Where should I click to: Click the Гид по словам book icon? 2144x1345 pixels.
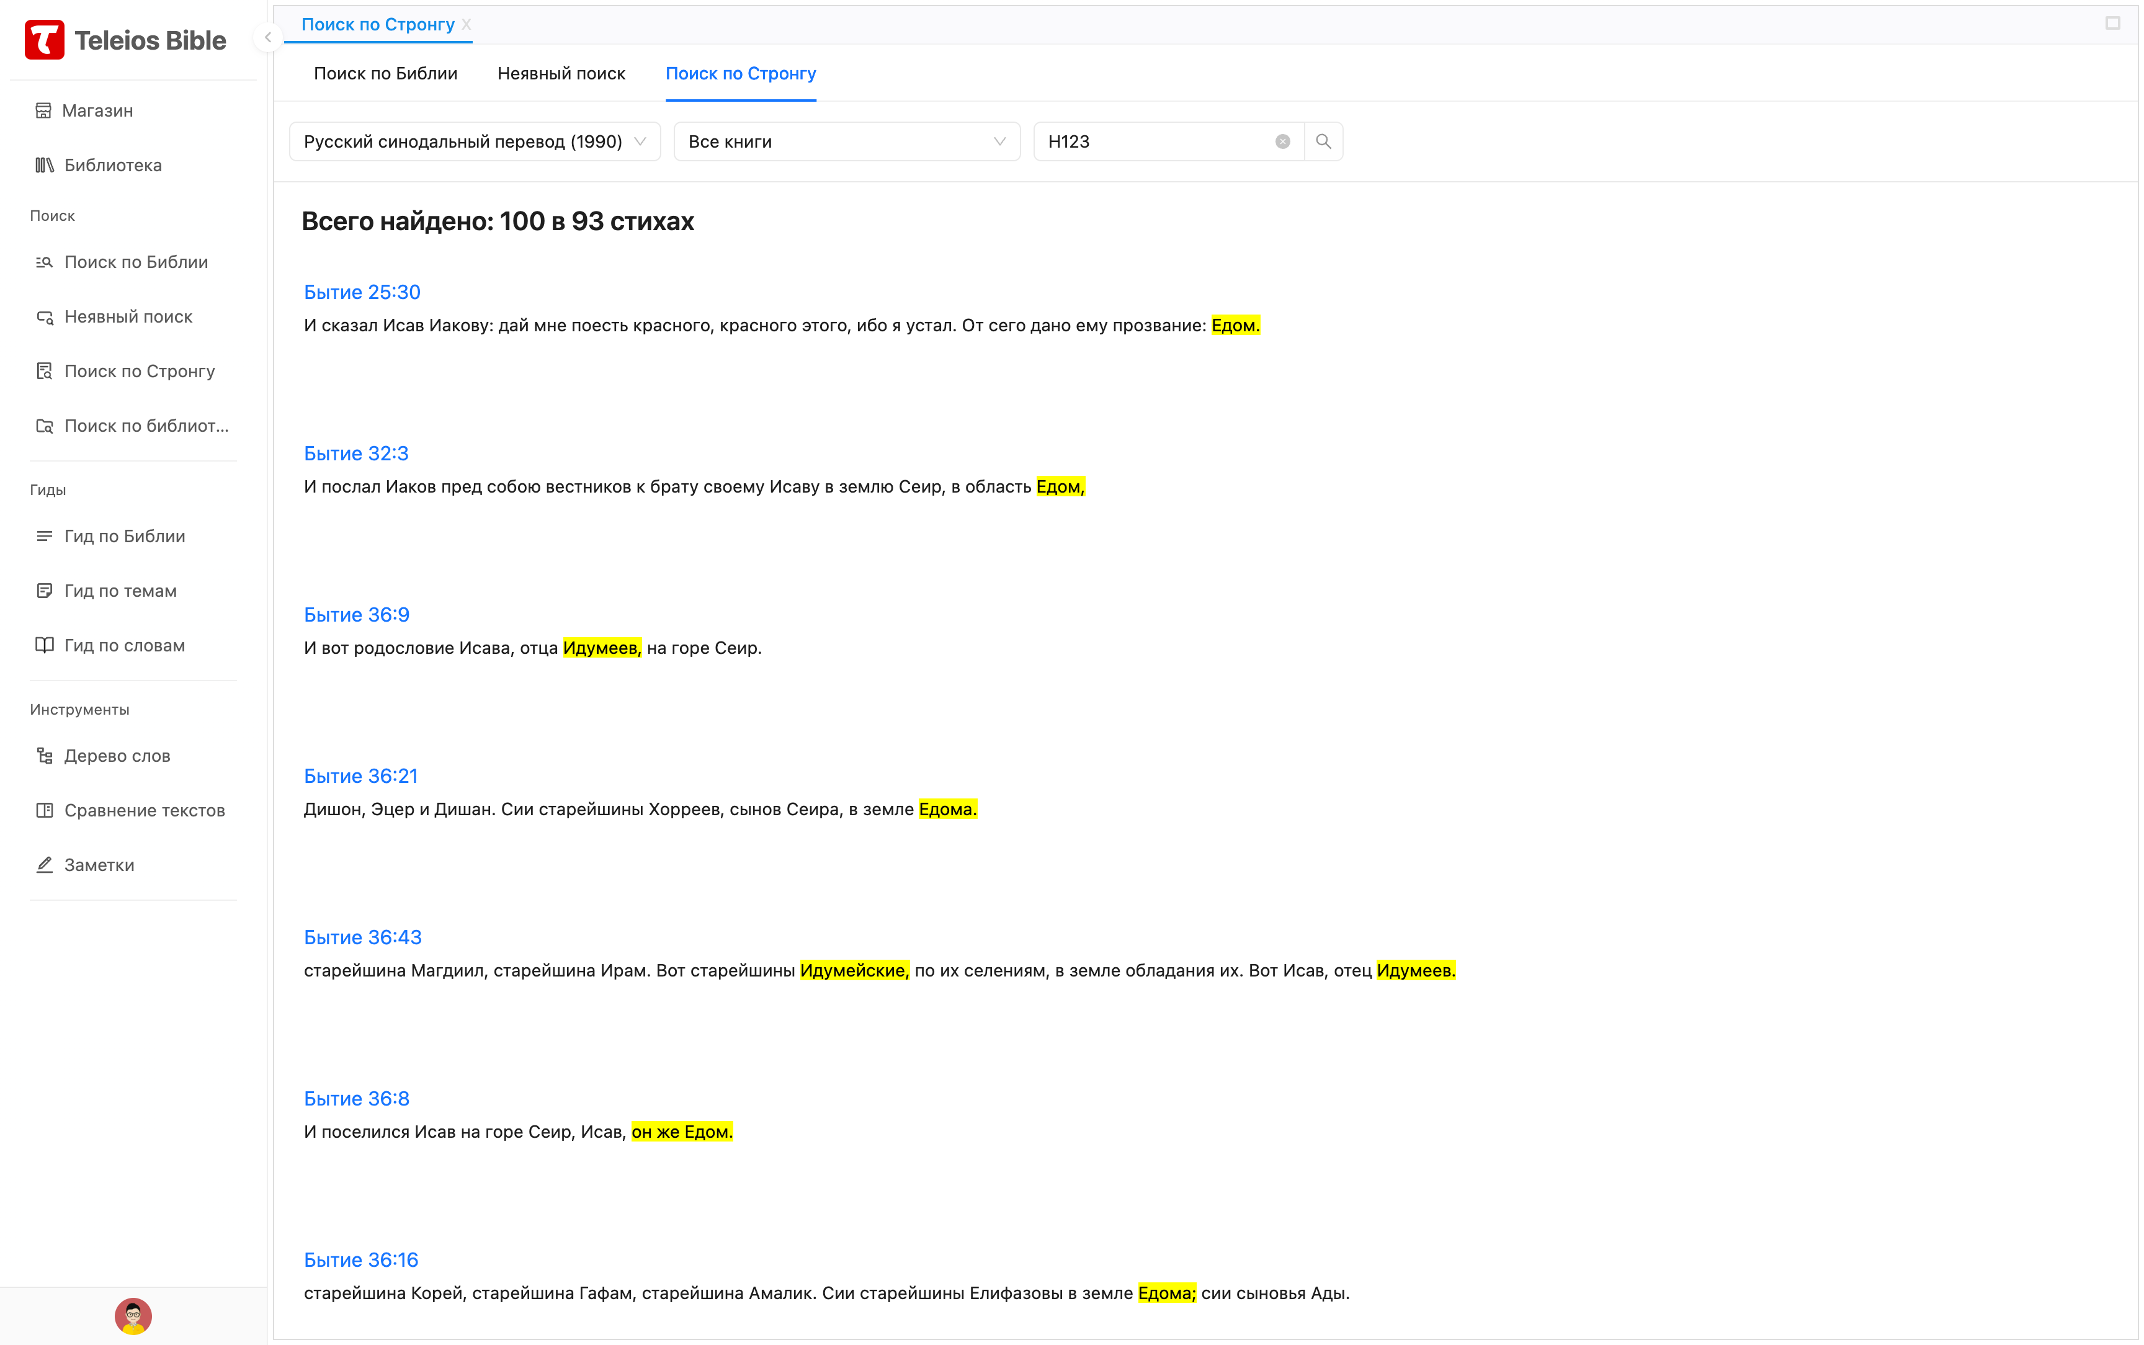pyautogui.click(x=43, y=646)
